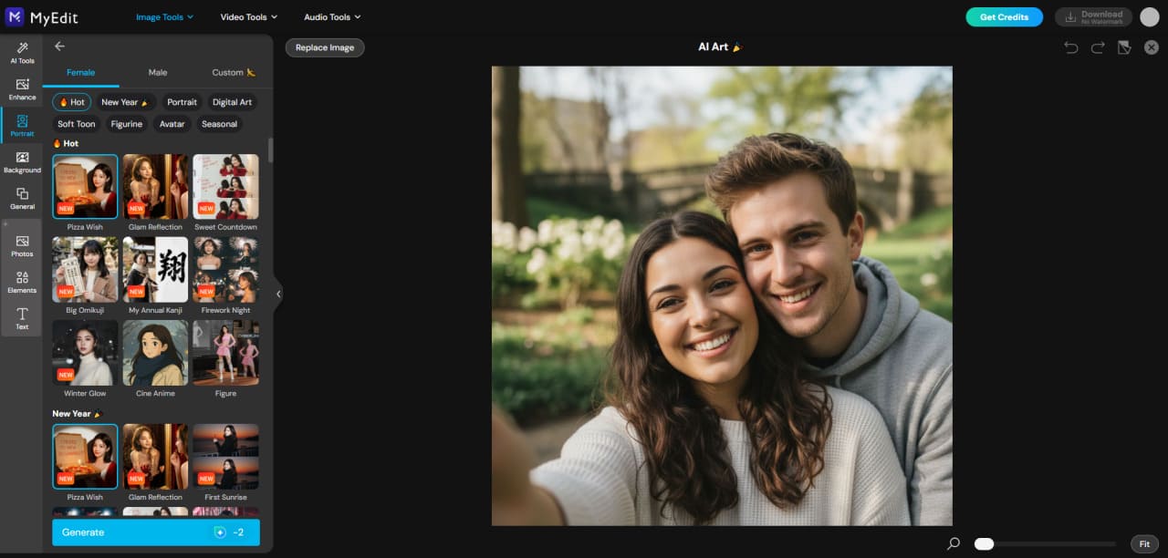
Task: Switch to the Male tab
Action: pyautogui.click(x=157, y=72)
